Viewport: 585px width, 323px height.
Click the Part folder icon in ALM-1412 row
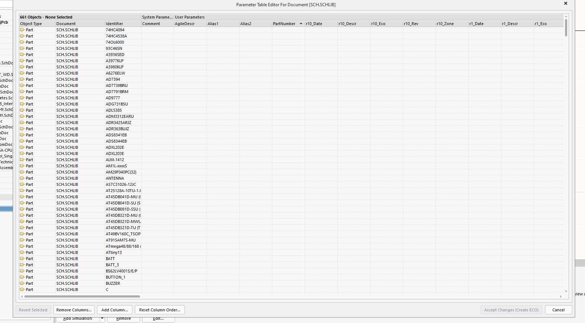click(22, 160)
